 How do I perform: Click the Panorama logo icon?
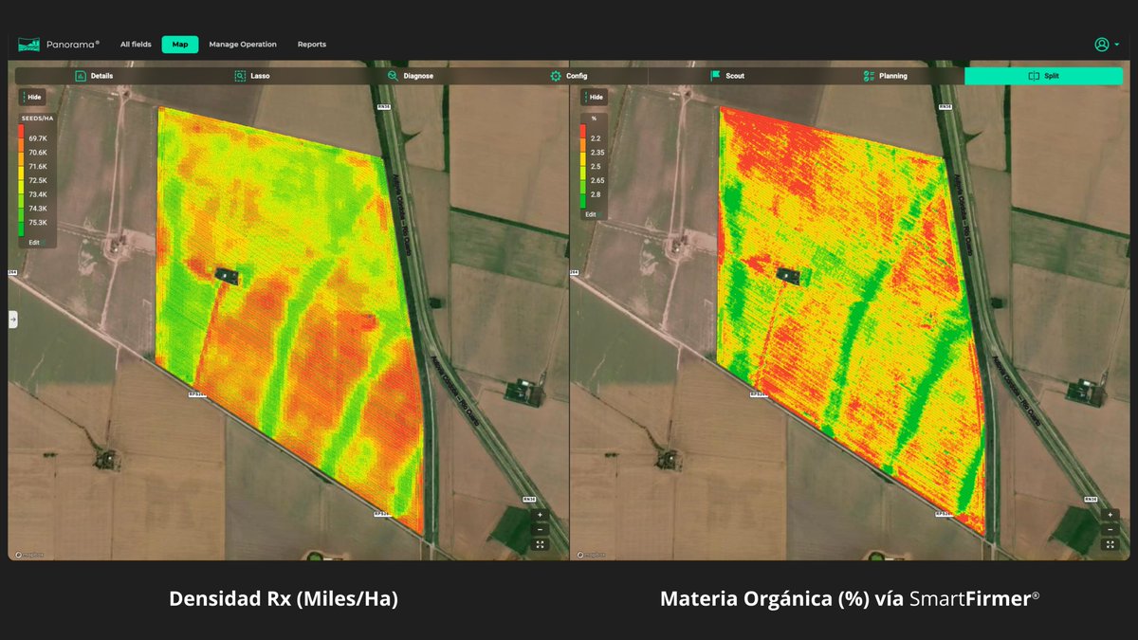(x=29, y=45)
